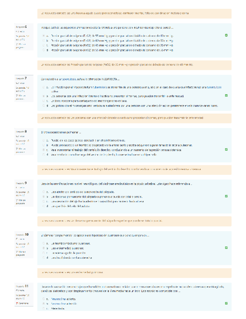Click the respiratory insufficiency question 6 text

[107, 28]
